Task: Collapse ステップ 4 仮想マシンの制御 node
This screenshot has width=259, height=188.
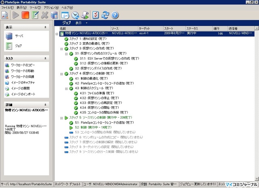Action: coord(62,74)
